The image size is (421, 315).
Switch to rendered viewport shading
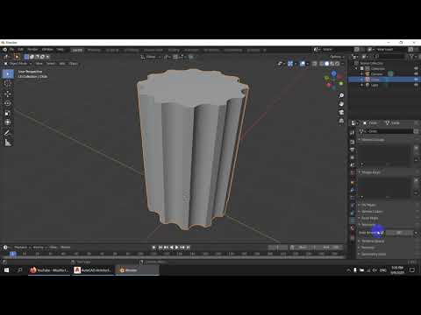(x=338, y=64)
